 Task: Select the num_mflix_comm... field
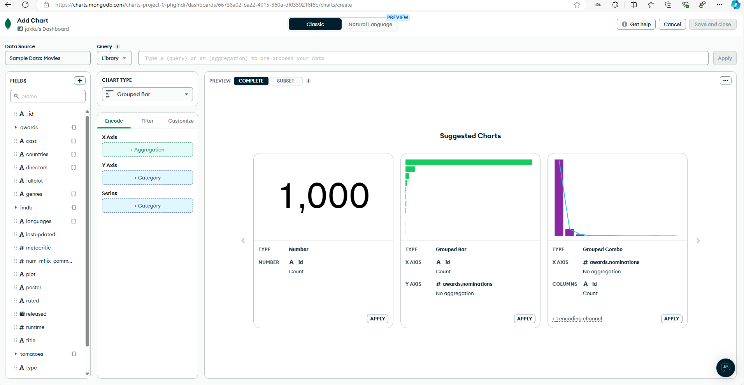click(x=49, y=261)
